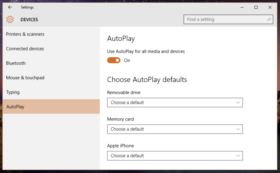
Task: Close the Settings window
Action: (x=270, y=7)
